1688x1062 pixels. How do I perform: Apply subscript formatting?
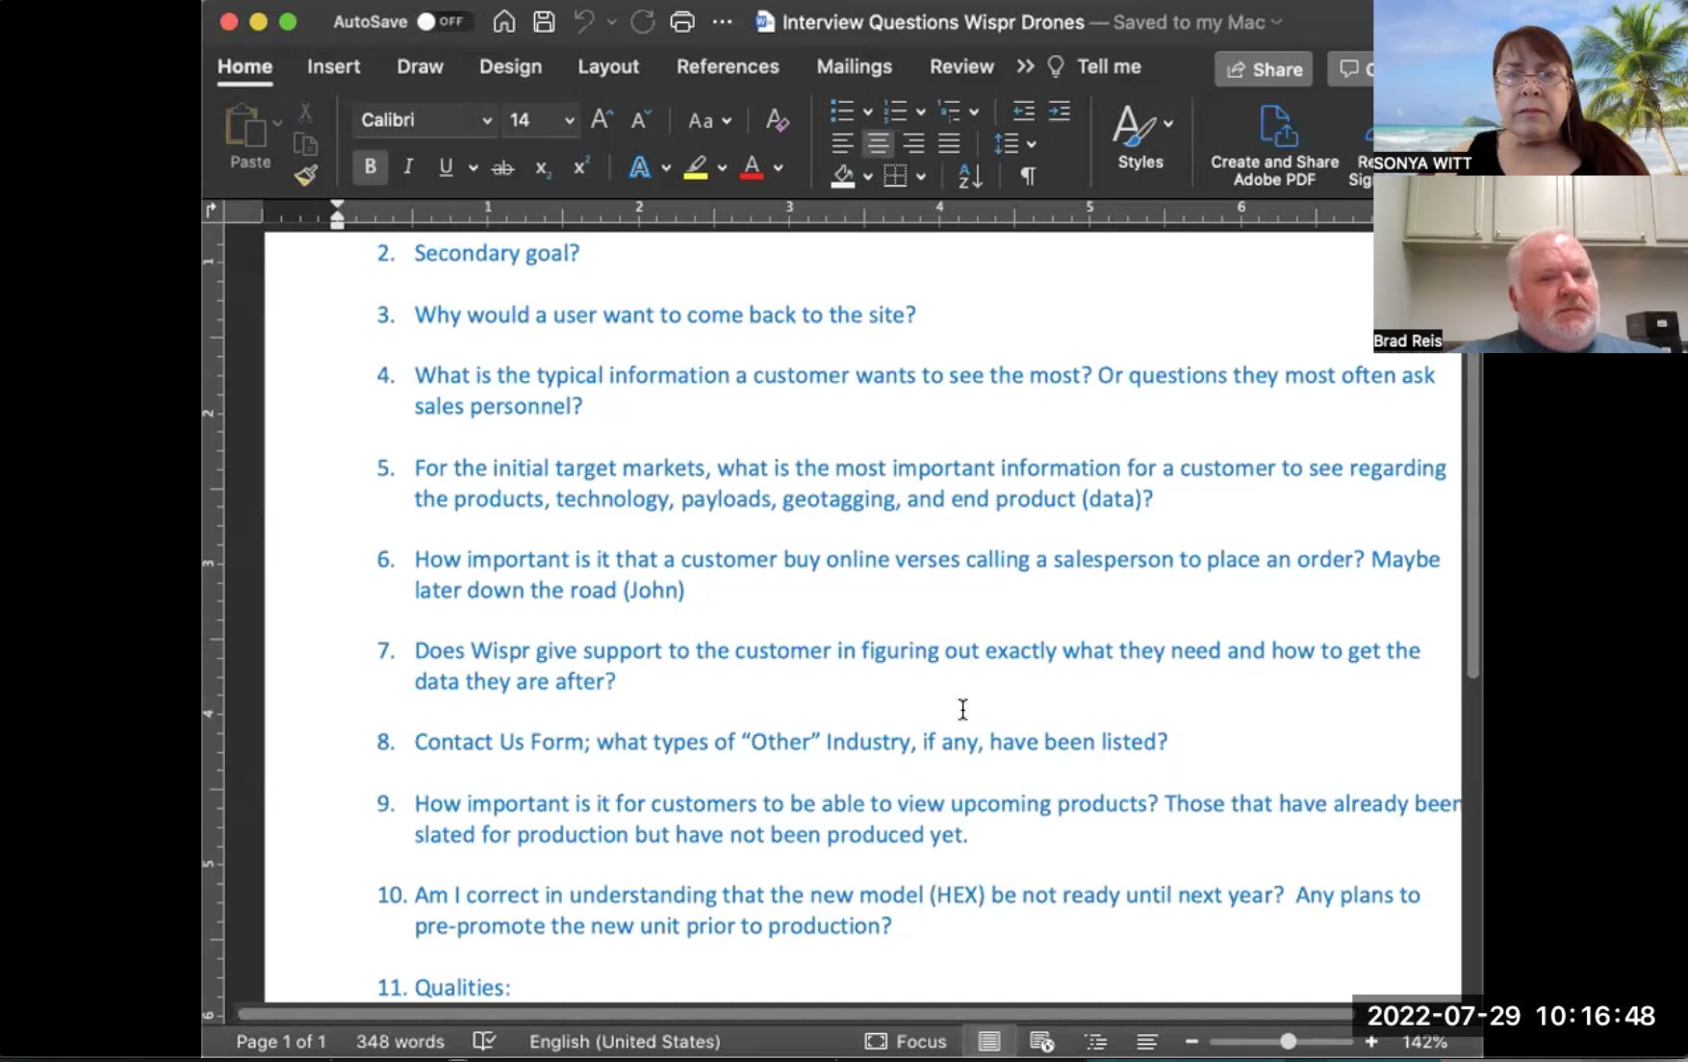[542, 167]
